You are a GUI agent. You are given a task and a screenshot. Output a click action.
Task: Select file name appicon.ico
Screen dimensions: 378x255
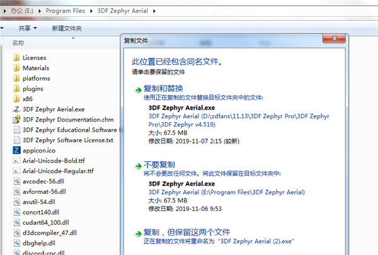[39, 150]
